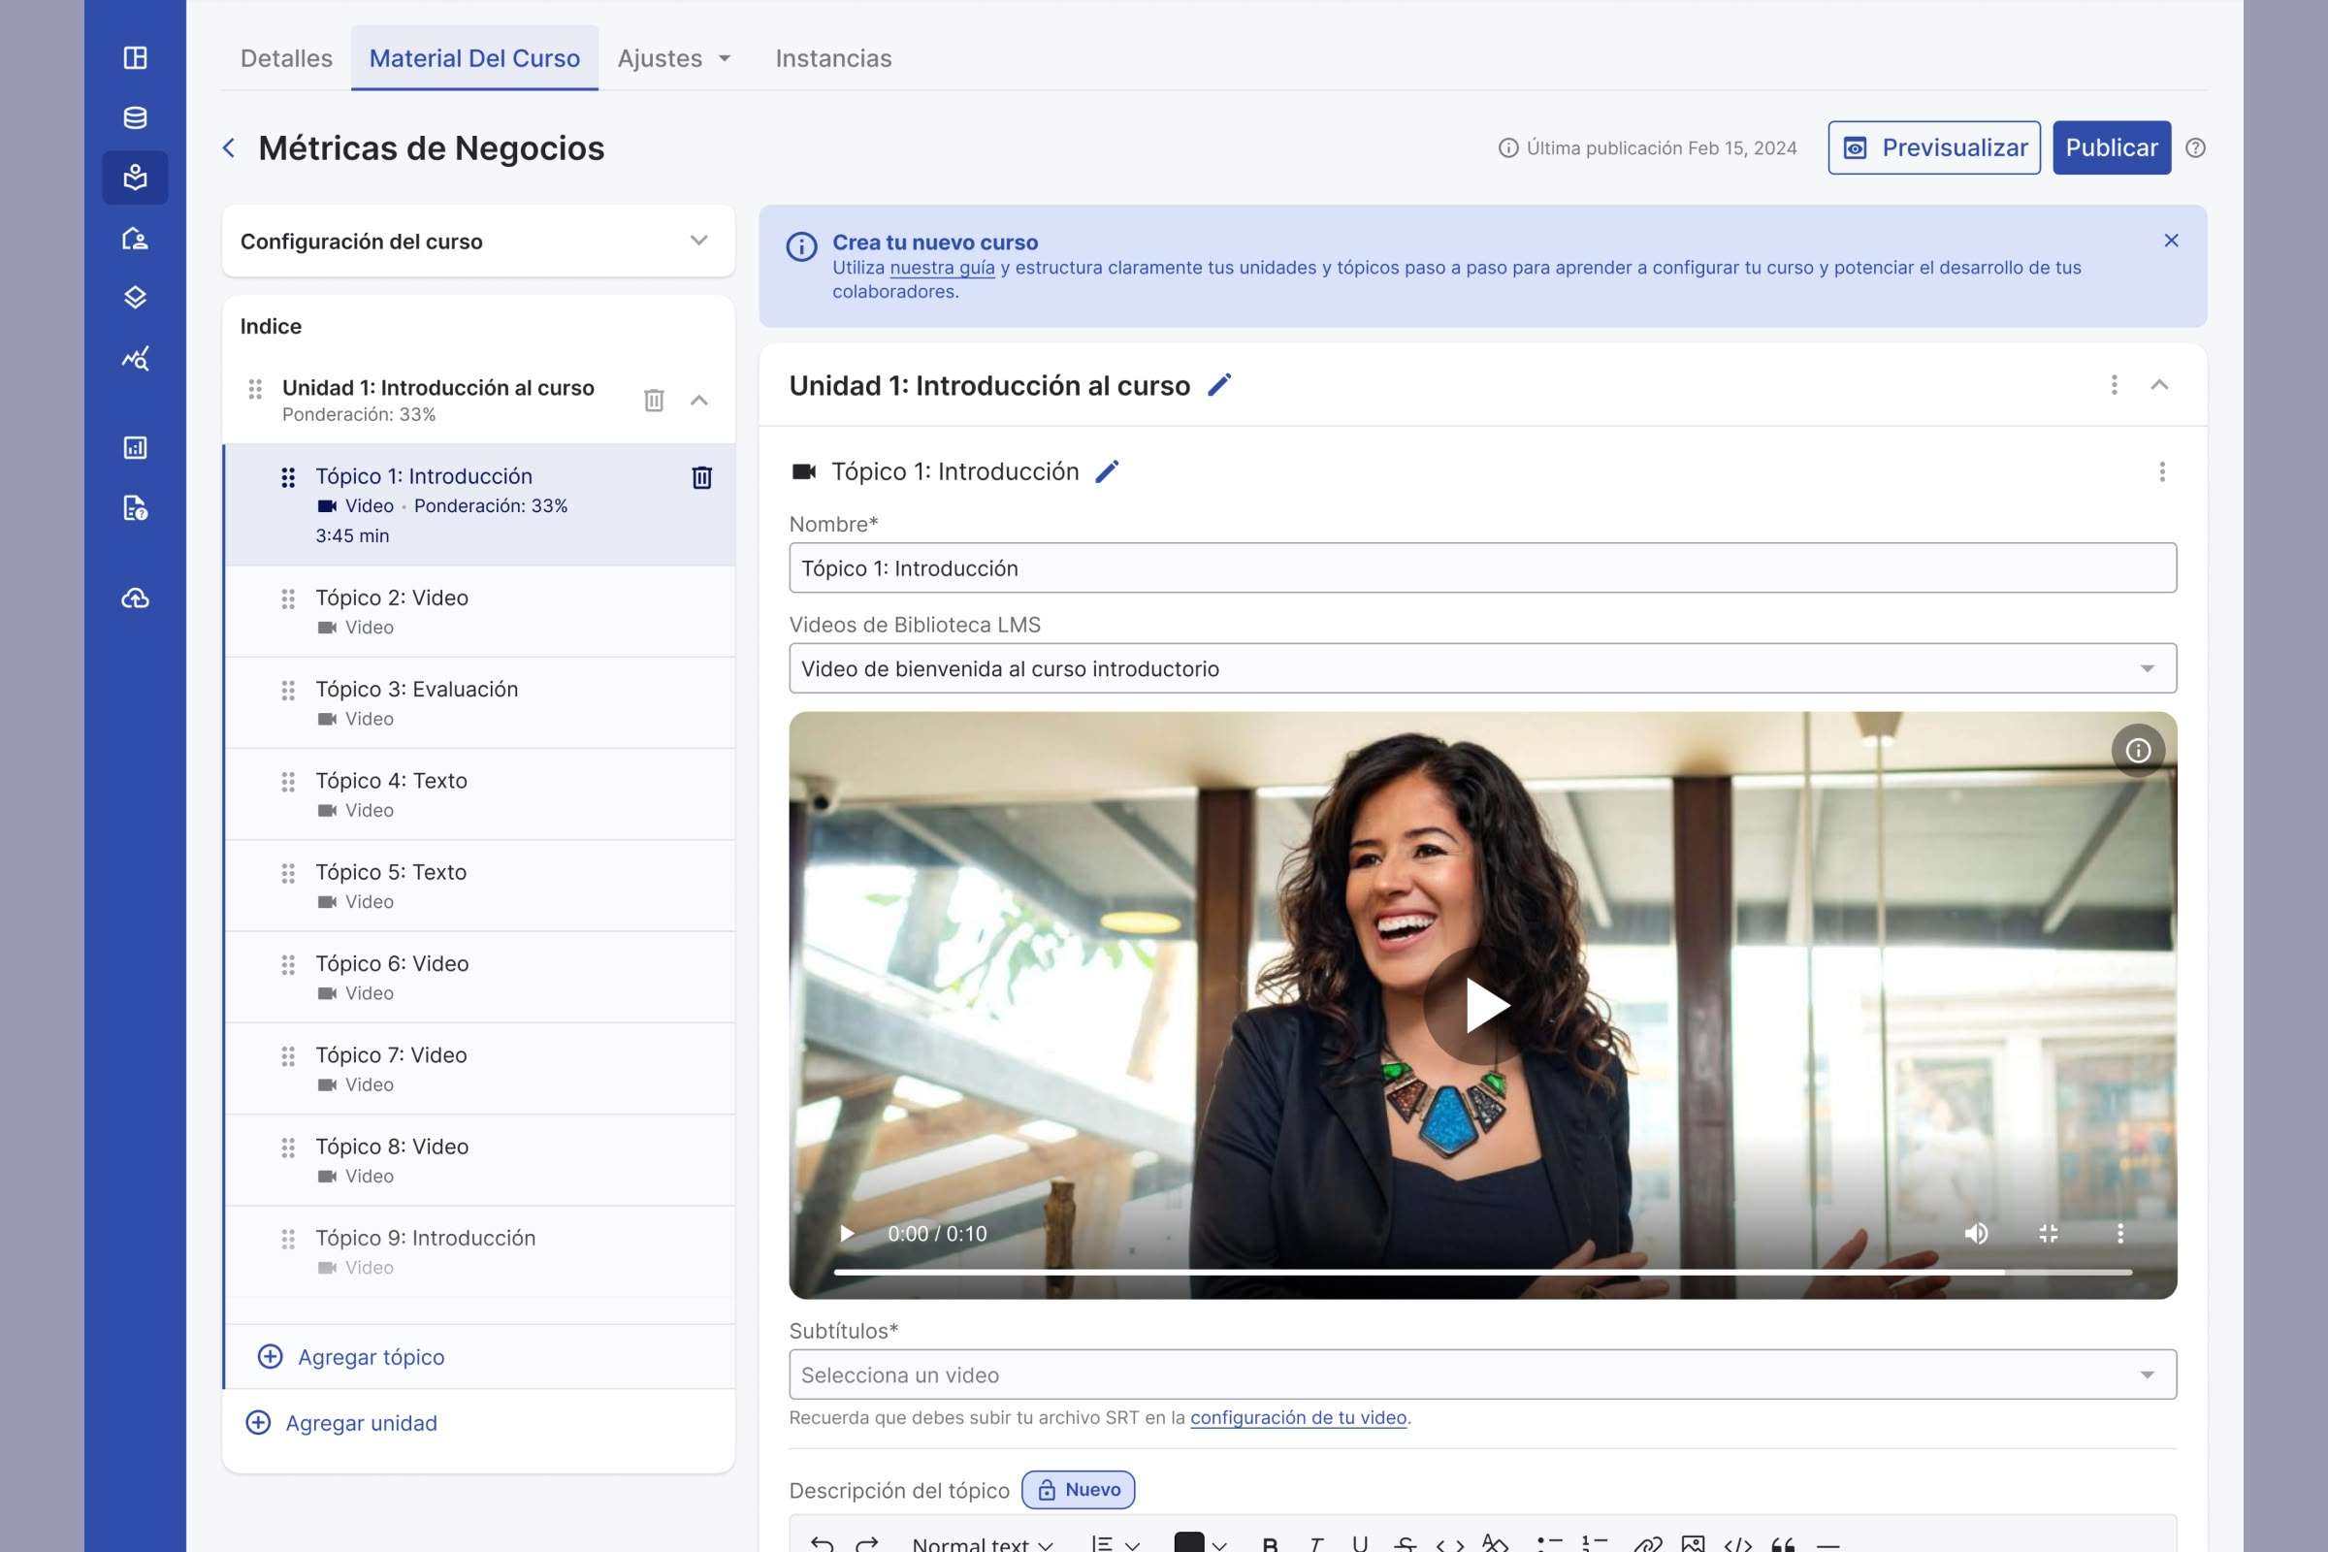Image resolution: width=2328 pixels, height=1552 pixels.
Task: Open three-dot menu for Unidad 1 header
Action: (2114, 385)
